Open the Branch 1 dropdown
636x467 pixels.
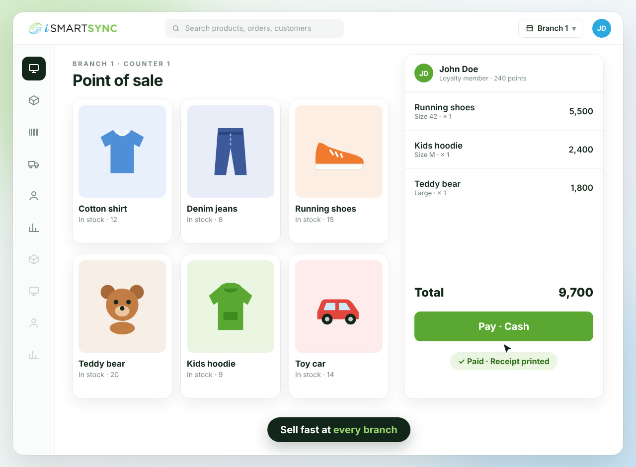551,28
